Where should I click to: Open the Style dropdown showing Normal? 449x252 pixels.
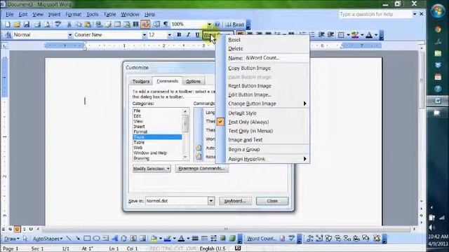(69, 35)
